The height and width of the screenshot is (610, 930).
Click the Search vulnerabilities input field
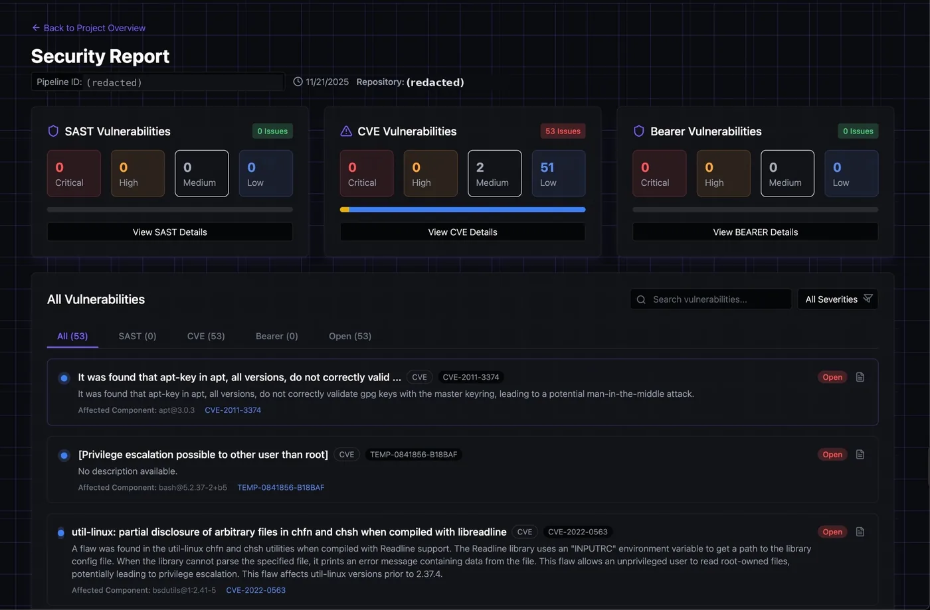point(711,299)
